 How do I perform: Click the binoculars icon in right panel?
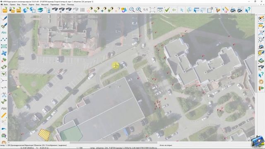pos(261,67)
